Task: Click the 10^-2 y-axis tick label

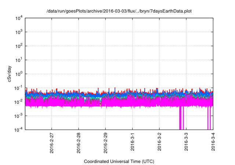Action: click(x=18, y=102)
